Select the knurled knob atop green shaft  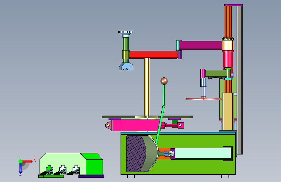[126, 32]
